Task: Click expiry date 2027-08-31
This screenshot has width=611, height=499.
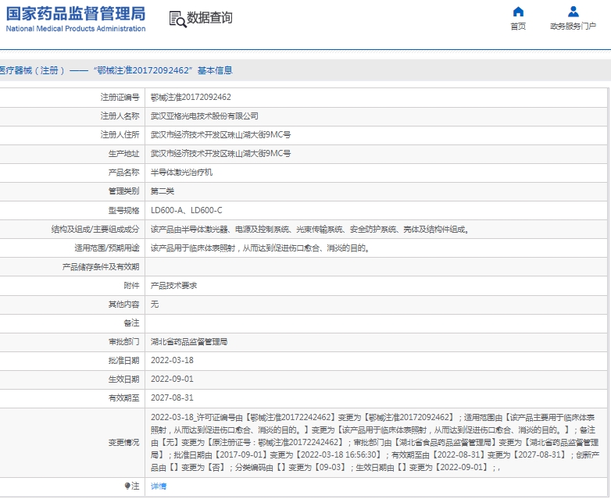Action: point(172,397)
